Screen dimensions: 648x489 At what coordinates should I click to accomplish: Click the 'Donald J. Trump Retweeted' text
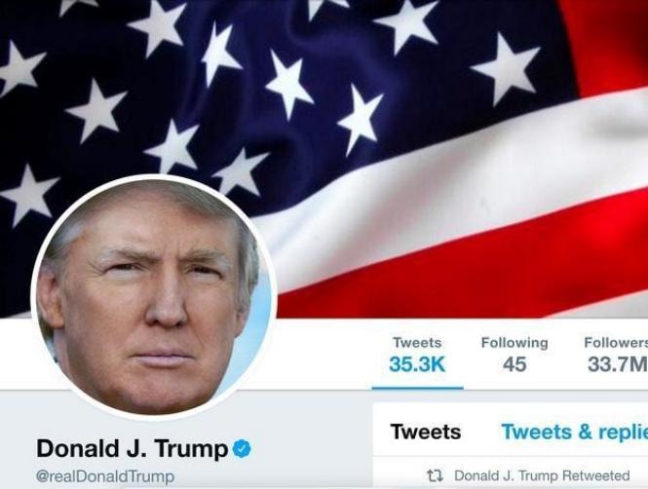[x=542, y=475]
